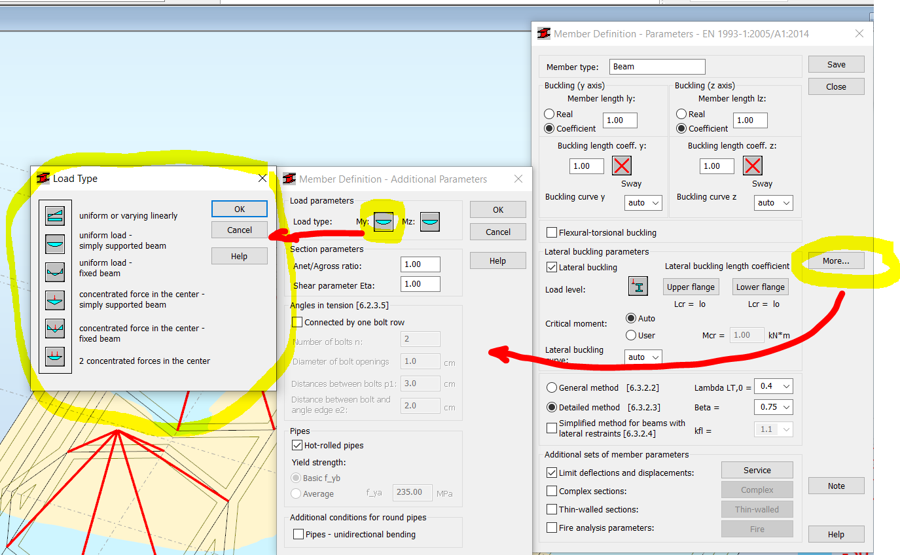Screen dimensions: 900x555
Task: Click the Load level icon button
Action: 638,286
